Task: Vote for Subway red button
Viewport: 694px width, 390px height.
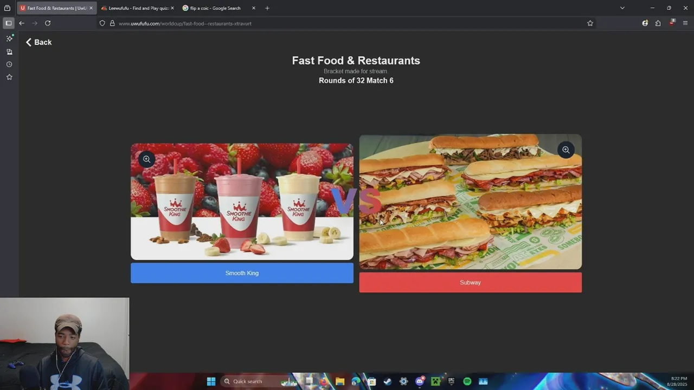Action: 470,282
